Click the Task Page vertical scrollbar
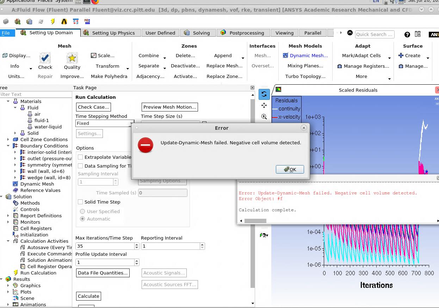 pyautogui.click(x=252, y=193)
